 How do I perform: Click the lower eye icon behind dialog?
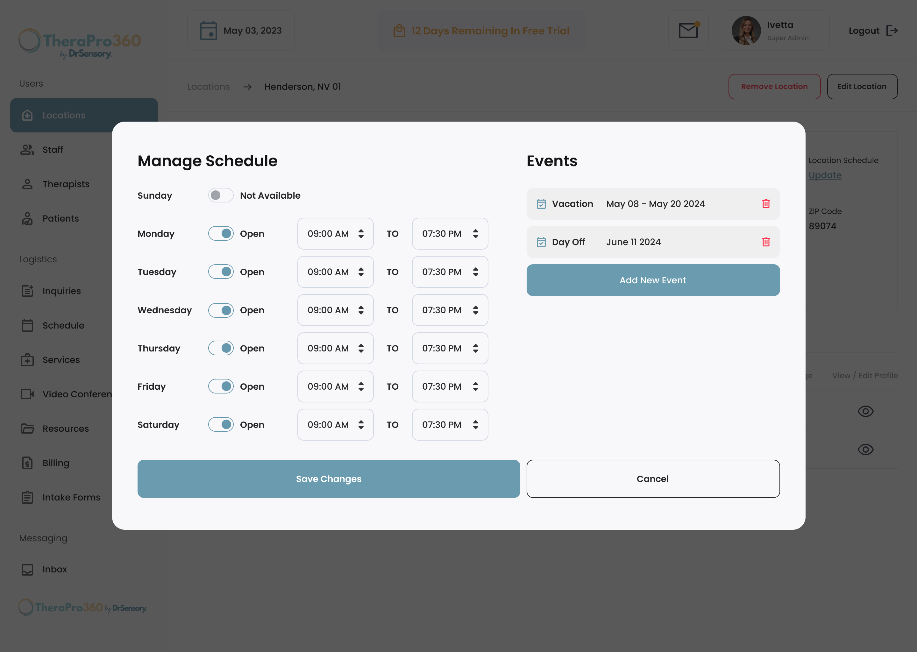tap(865, 449)
